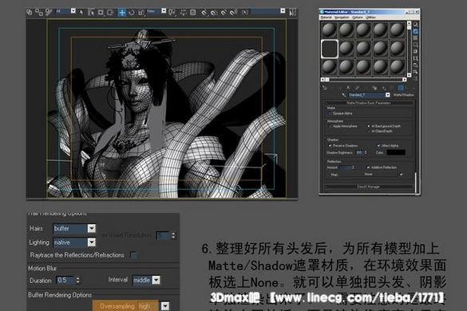Toggle Window/Crossing selection mode icon
The width and height of the screenshot is (467, 311).
(110, 13)
